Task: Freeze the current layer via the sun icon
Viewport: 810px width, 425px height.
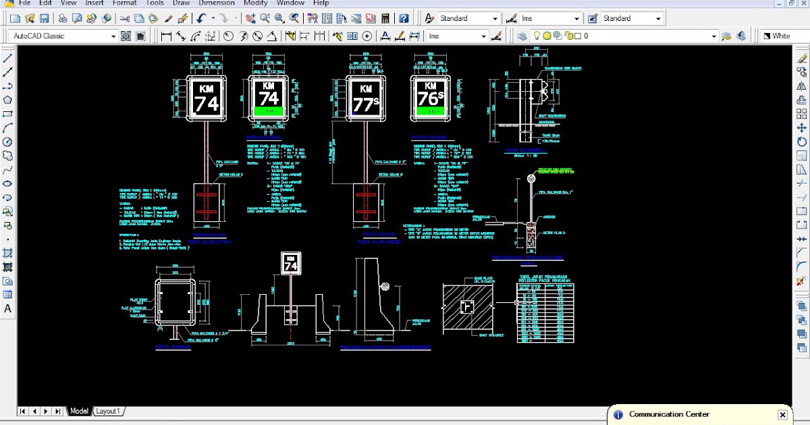Action: (x=547, y=35)
